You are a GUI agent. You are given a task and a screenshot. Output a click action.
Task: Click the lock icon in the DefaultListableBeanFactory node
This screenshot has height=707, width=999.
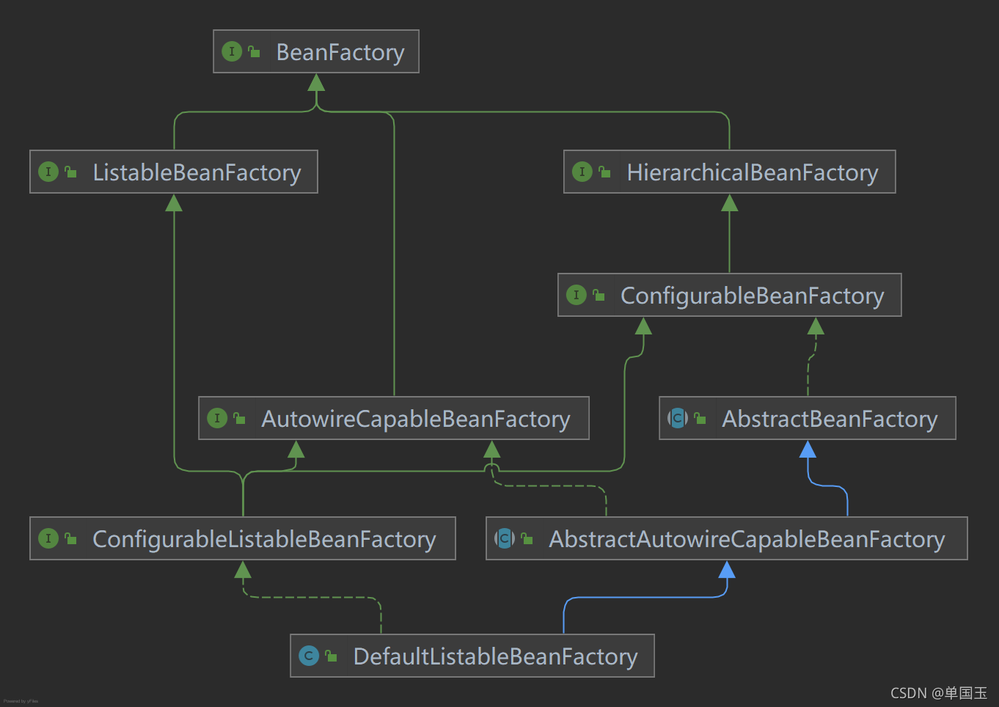pos(331,656)
